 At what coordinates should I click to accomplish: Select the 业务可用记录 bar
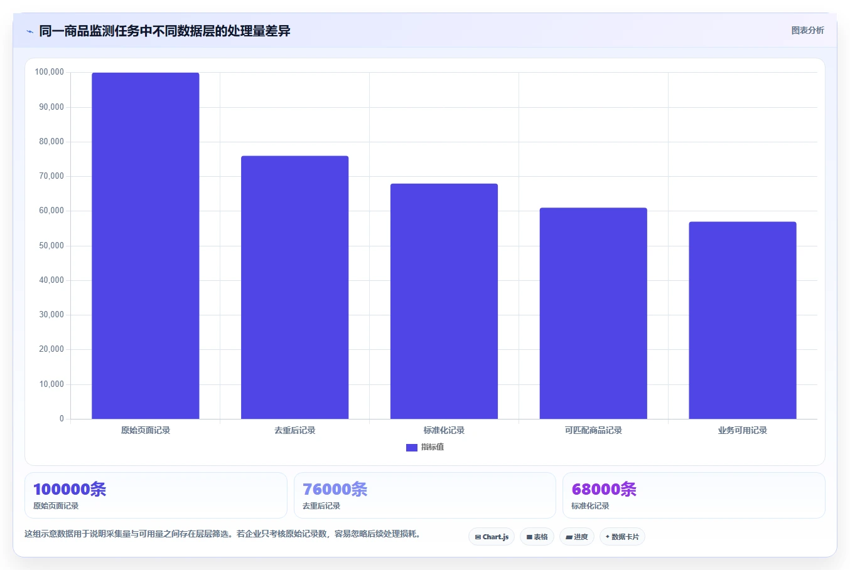[743, 320]
